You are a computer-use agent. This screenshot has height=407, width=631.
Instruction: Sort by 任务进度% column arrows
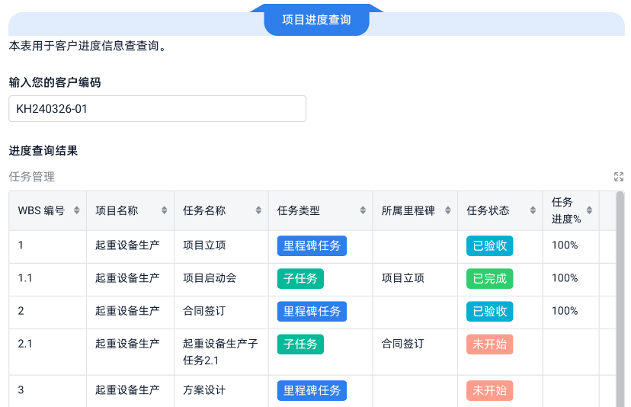tap(590, 210)
